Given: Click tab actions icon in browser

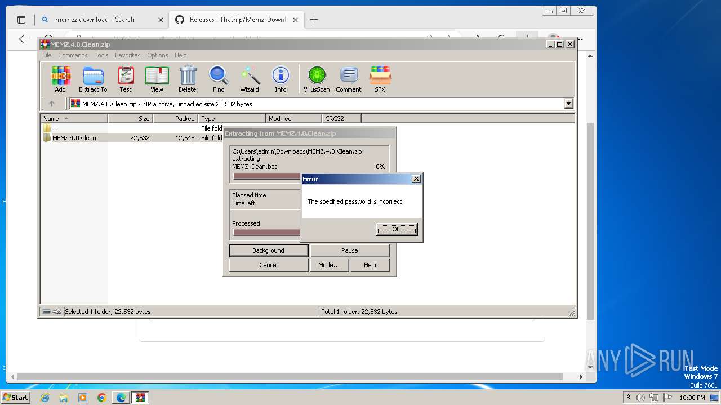Looking at the screenshot, I should coord(21,20).
